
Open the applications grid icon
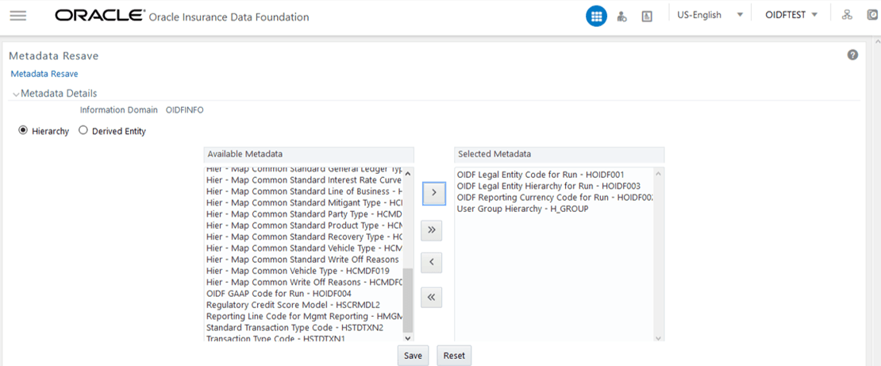click(596, 17)
